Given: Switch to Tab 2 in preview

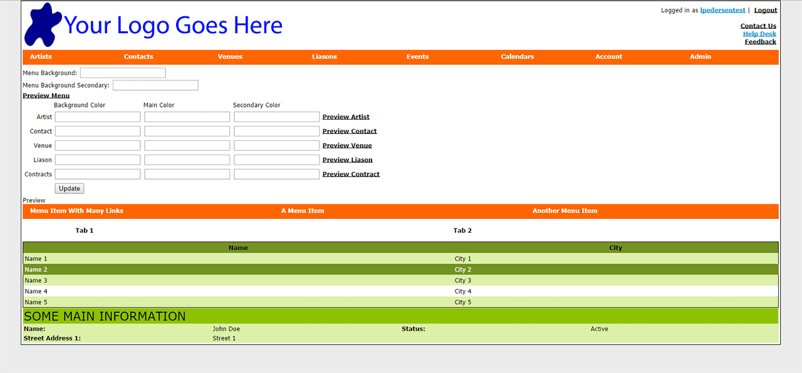Looking at the screenshot, I should [x=462, y=231].
